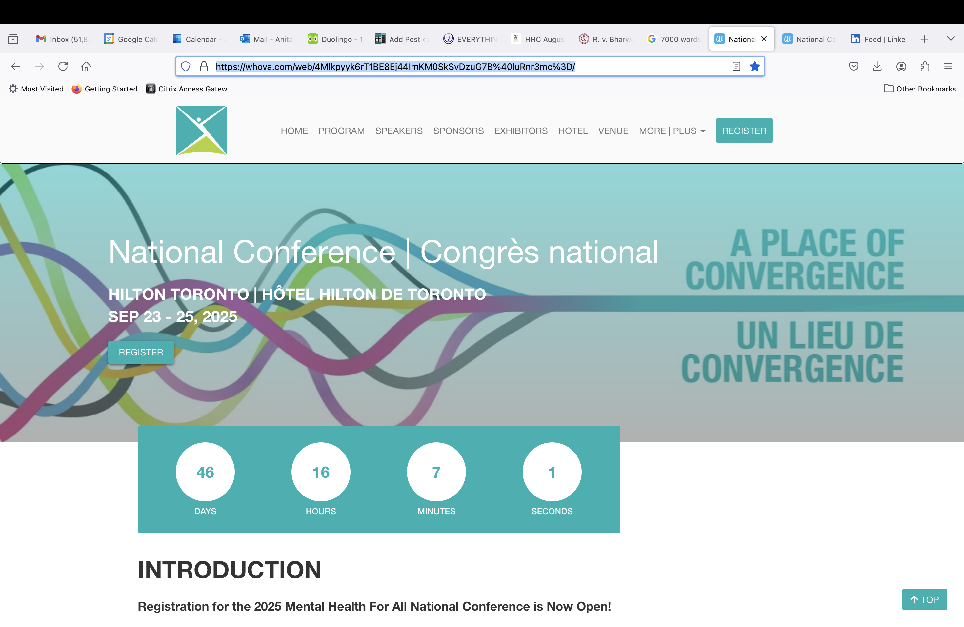Image resolution: width=964 pixels, height=627 pixels.
Task: Expand the list all tabs chevron
Action: pyautogui.click(x=951, y=39)
